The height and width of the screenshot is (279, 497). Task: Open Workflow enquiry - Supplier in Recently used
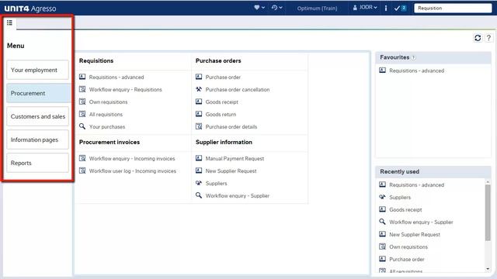(421, 222)
